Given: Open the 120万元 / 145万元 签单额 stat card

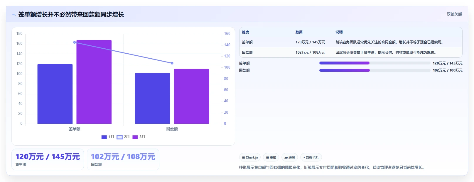Looking at the screenshot, I should click(48, 159).
